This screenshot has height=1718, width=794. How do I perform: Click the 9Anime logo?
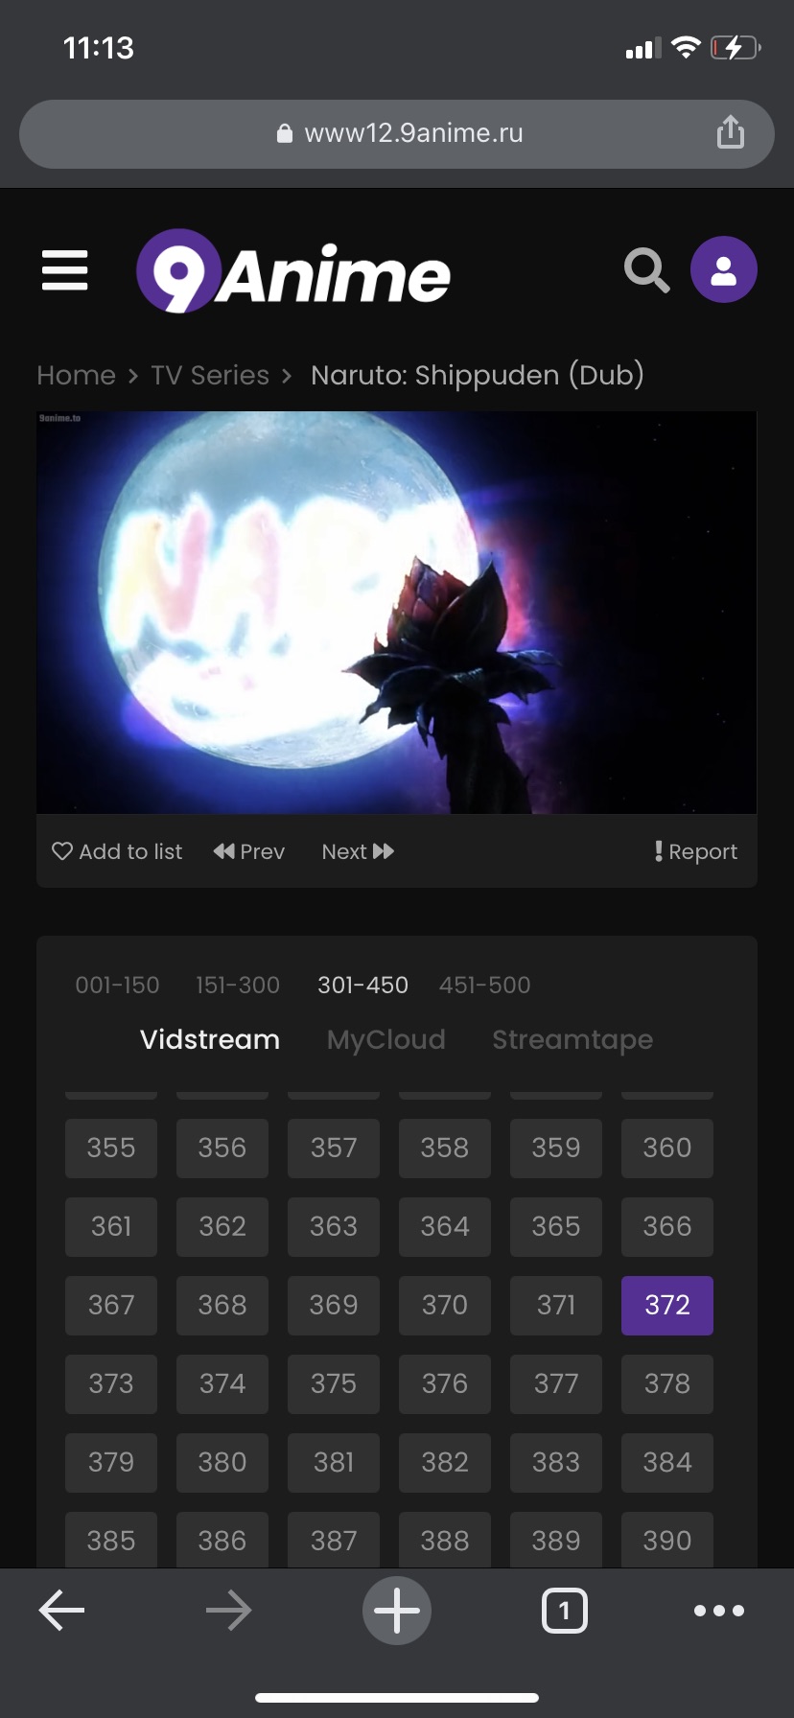coord(293,272)
